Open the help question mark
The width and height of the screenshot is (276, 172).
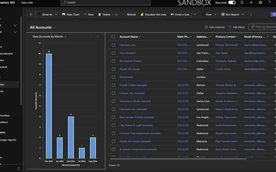tap(270, 3)
